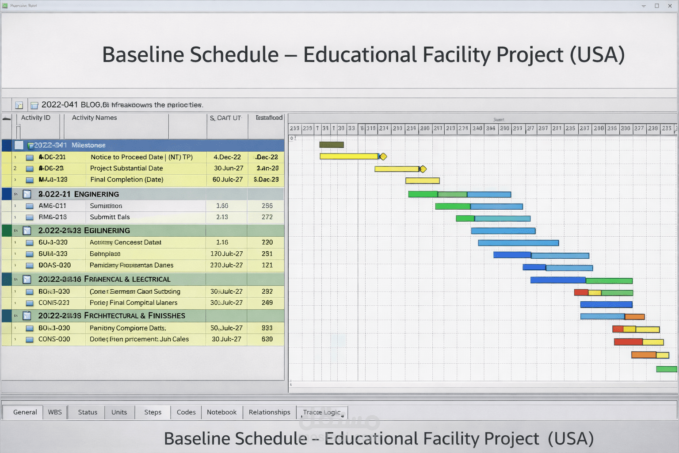This screenshot has width=679, height=453.
Task: Select the Project Substantial Date bar in the Gantt chart
Action: point(397,169)
